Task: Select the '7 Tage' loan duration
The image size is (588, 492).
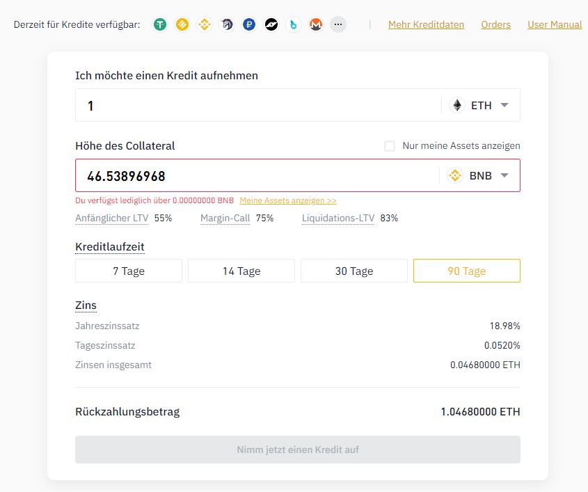Action: click(x=128, y=271)
